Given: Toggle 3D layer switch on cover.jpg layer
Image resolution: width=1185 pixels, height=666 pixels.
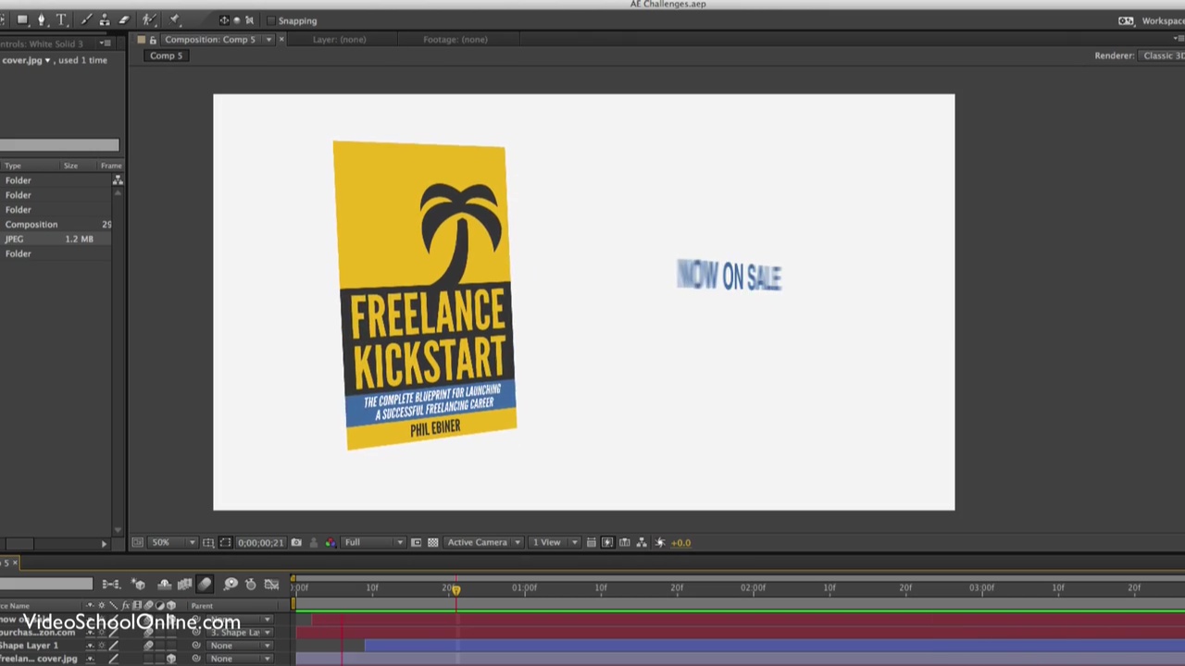Looking at the screenshot, I should 170,659.
